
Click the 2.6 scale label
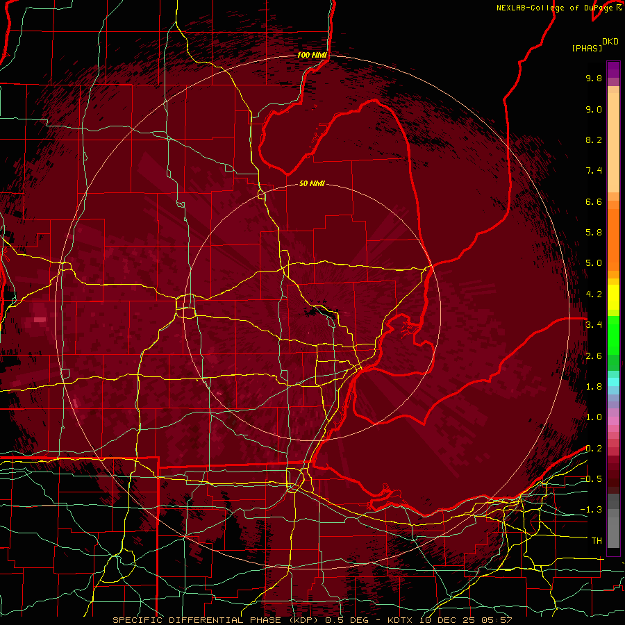[594, 356]
